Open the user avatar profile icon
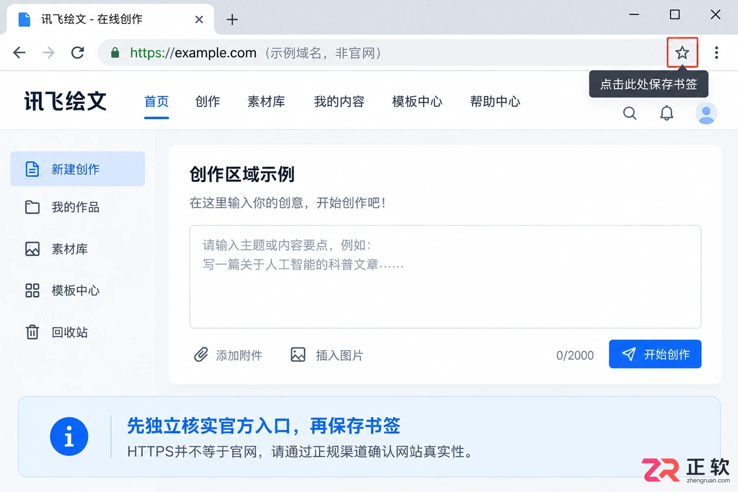Image resolution: width=738 pixels, height=492 pixels. point(706,113)
